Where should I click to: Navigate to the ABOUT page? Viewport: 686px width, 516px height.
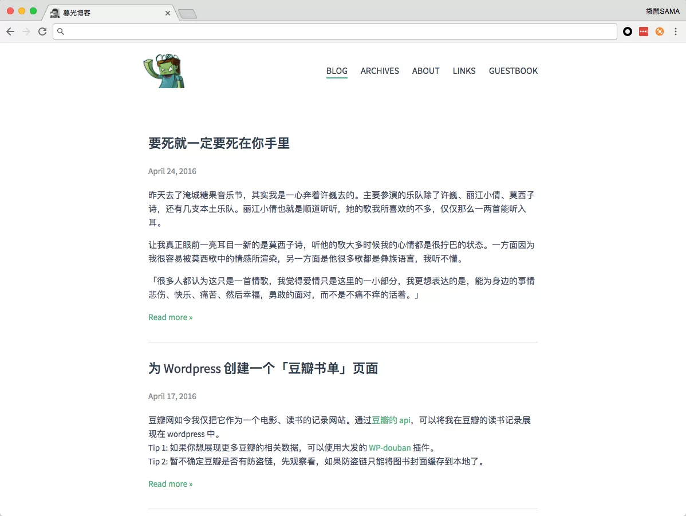[425, 71]
